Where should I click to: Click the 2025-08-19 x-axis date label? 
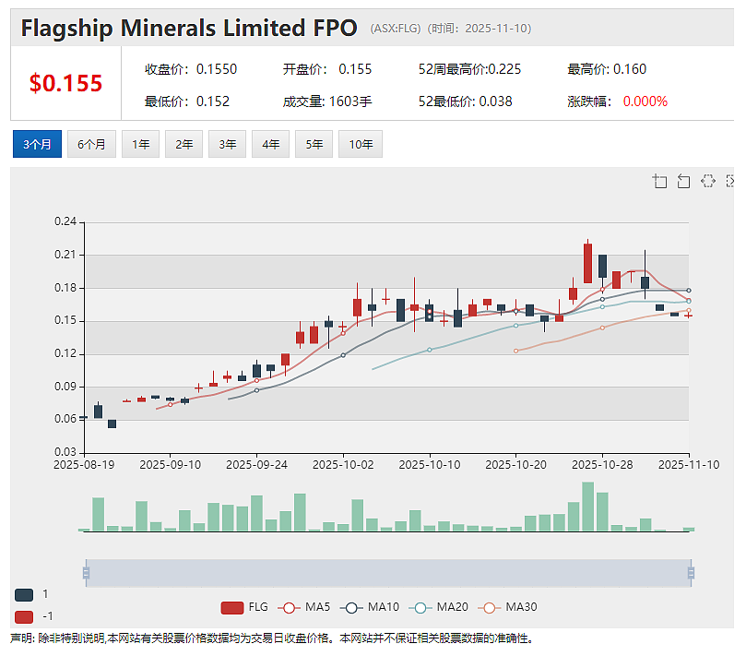pyautogui.click(x=84, y=465)
